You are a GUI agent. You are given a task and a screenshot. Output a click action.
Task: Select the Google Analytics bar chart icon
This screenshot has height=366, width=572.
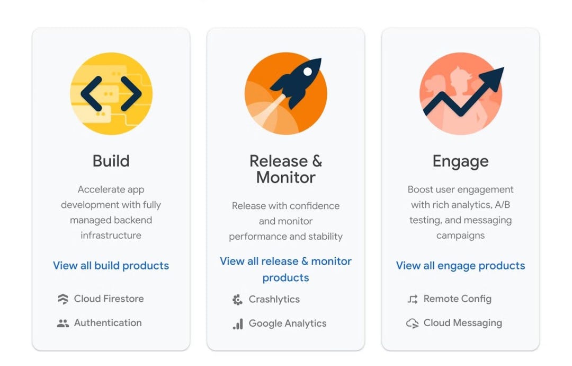tap(239, 324)
